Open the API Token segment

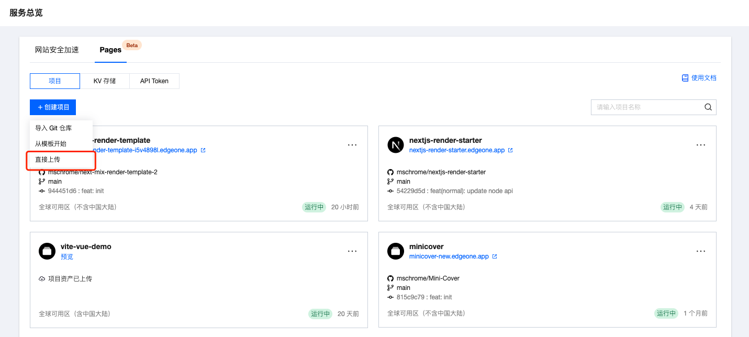[x=154, y=81]
